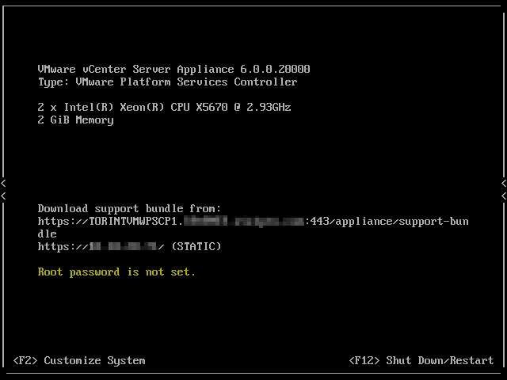Click the (STATIC) address label
Image resolution: width=507 pixels, height=380 pixels.
coord(196,246)
